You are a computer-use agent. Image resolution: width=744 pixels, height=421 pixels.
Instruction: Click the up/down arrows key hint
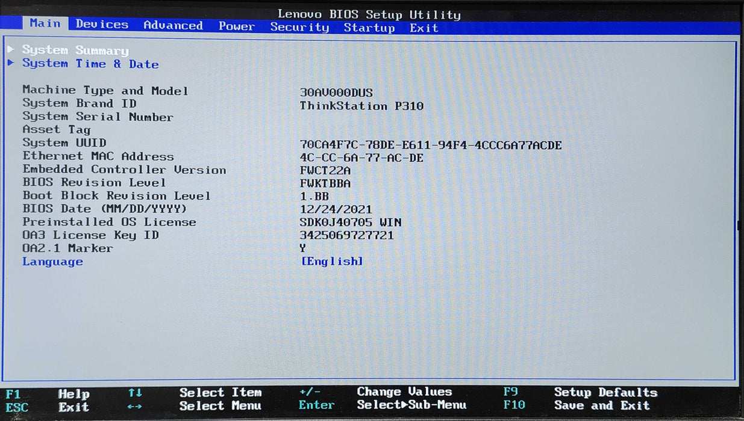[x=135, y=393]
